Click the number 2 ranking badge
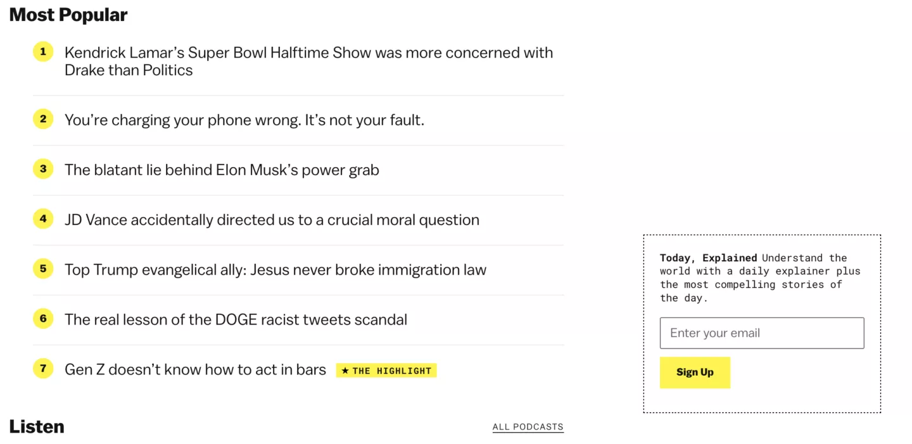Viewport: 912px width, 444px height. (43, 119)
